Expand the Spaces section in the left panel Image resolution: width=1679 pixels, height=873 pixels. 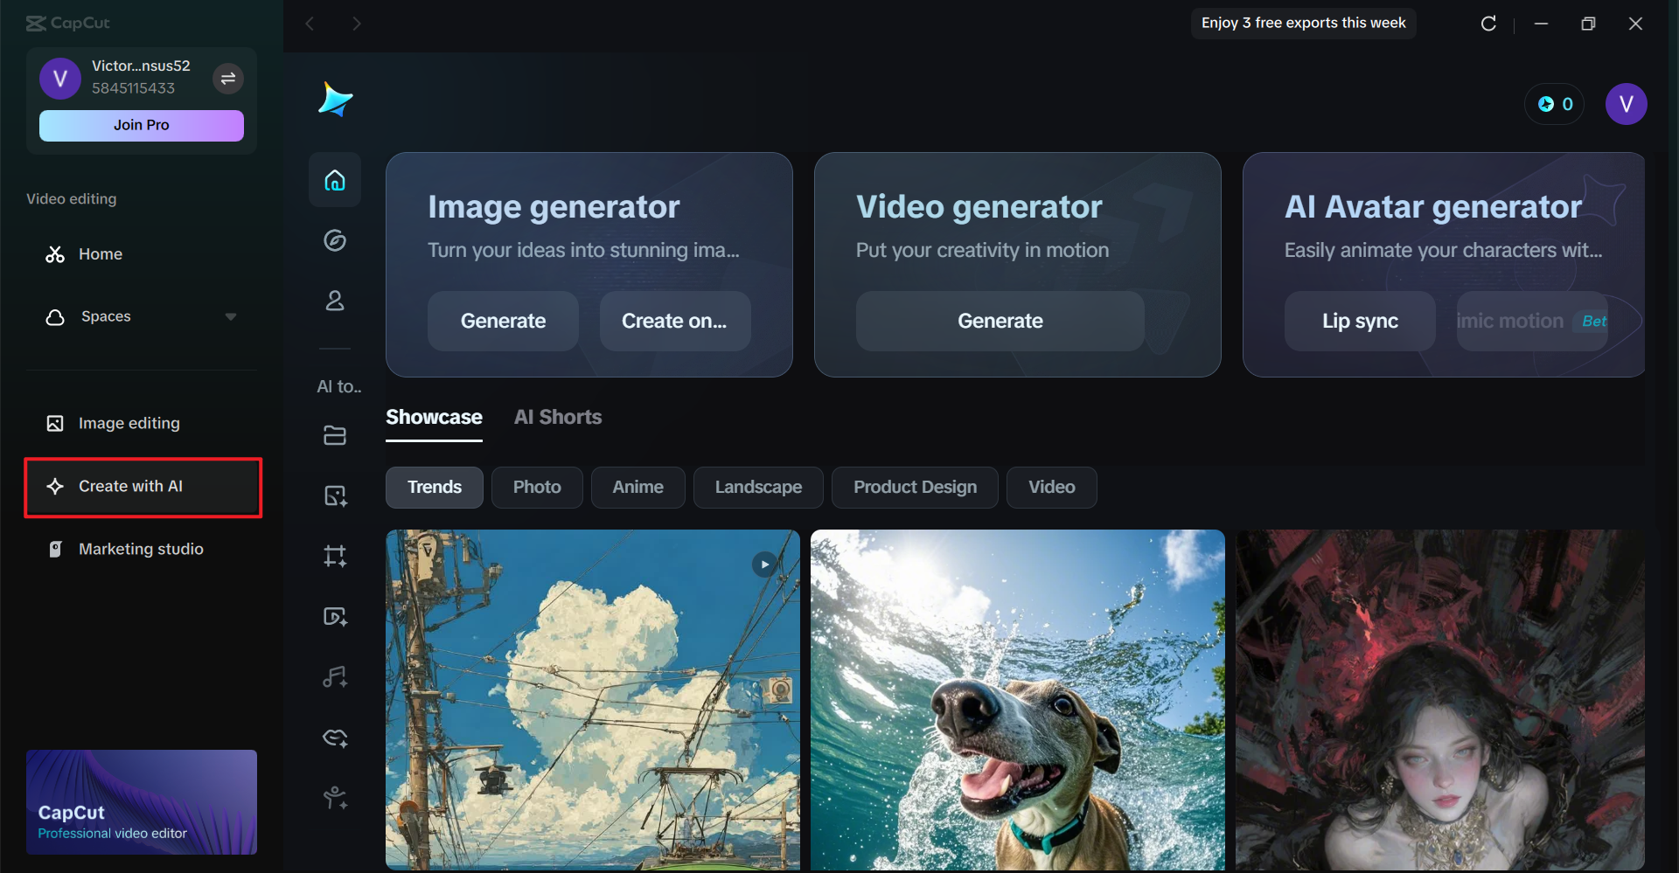tap(230, 316)
